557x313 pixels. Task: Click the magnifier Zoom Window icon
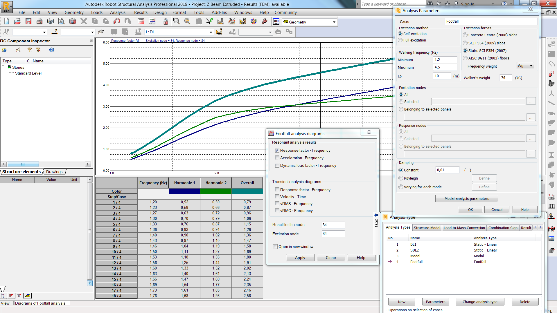click(x=176, y=21)
